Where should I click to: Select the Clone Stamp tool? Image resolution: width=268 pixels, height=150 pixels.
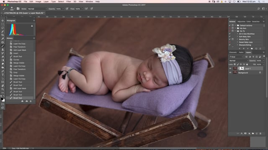tap(3, 50)
